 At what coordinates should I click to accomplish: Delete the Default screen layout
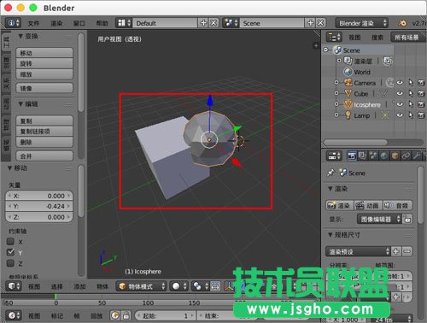coord(213,23)
